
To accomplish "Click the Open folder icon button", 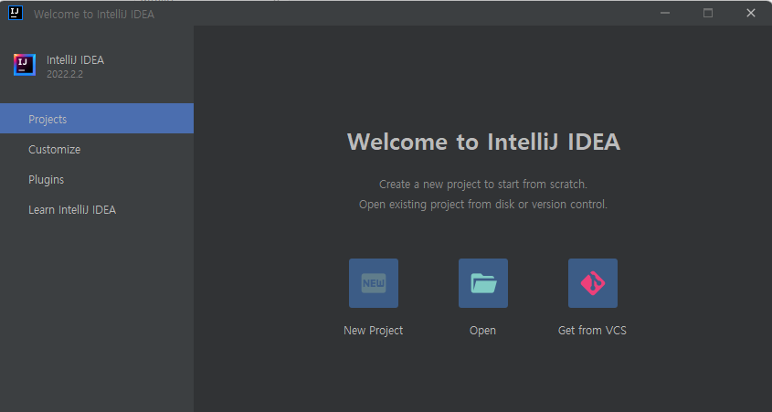I will pyautogui.click(x=483, y=283).
